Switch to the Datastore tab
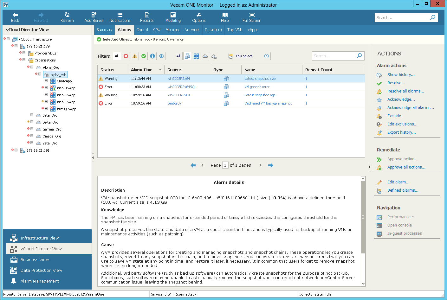Viewport: 447px width, 300px height. 213,30
